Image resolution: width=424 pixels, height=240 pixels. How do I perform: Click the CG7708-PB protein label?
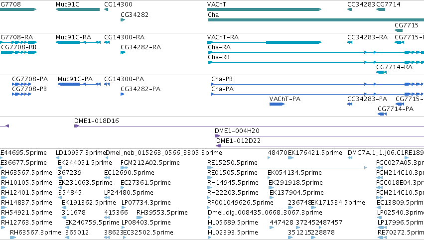click(29, 89)
